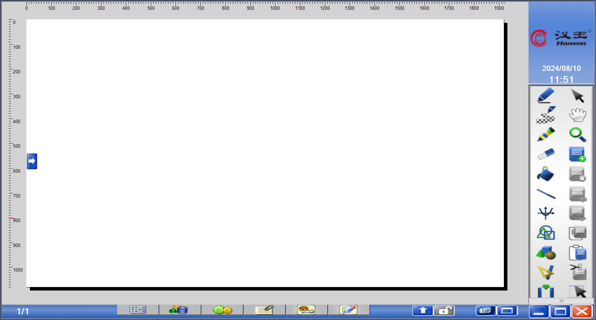Image resolution: width=596 pixels, height=320 pixels.
Task: Select the eraser tool
Action: (x=546, y=154)
